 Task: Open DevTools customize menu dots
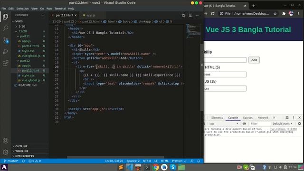tap(294, 117)
